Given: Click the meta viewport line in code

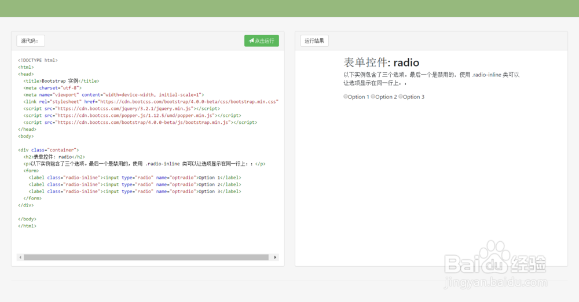Looking at the screenshot, I should coord(113,95).
